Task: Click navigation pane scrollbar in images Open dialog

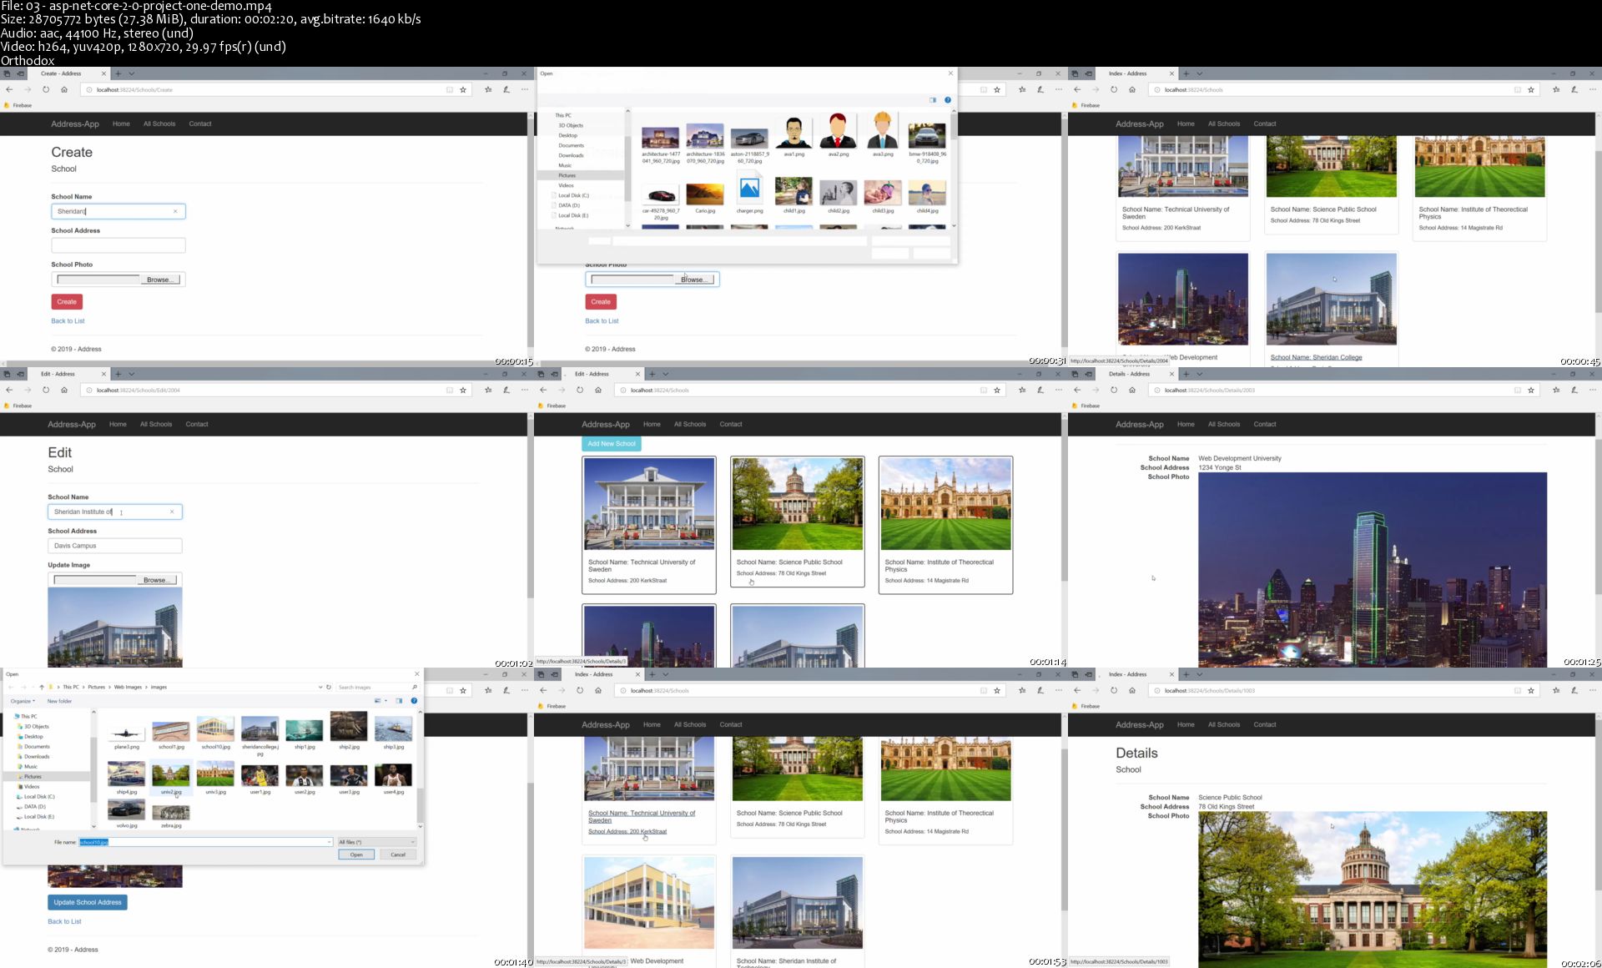Action: [x=93, y=768]
